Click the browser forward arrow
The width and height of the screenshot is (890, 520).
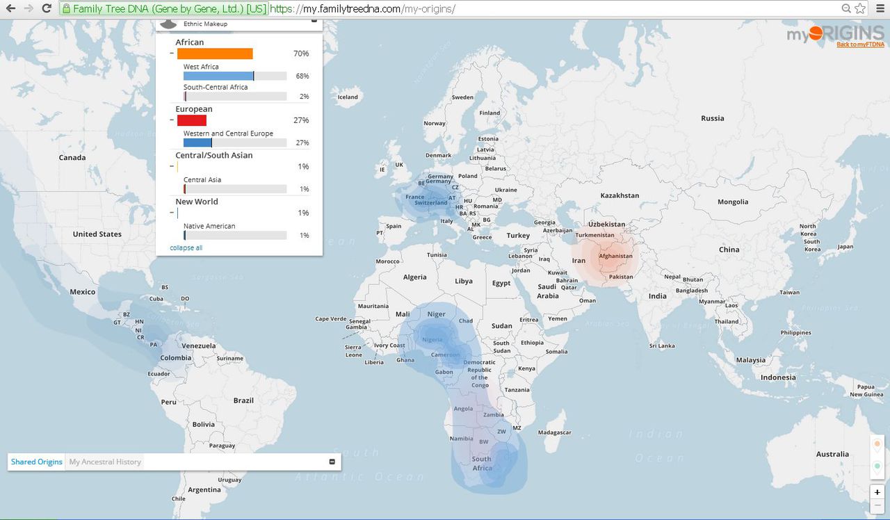point(29,9)
